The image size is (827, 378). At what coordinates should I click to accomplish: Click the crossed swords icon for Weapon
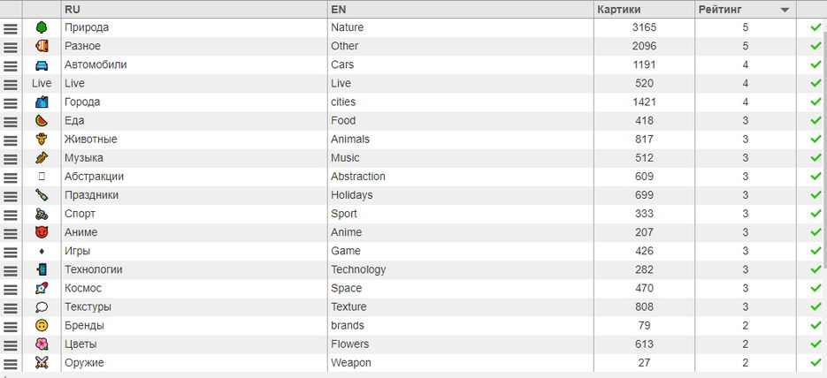click(42, 362)
